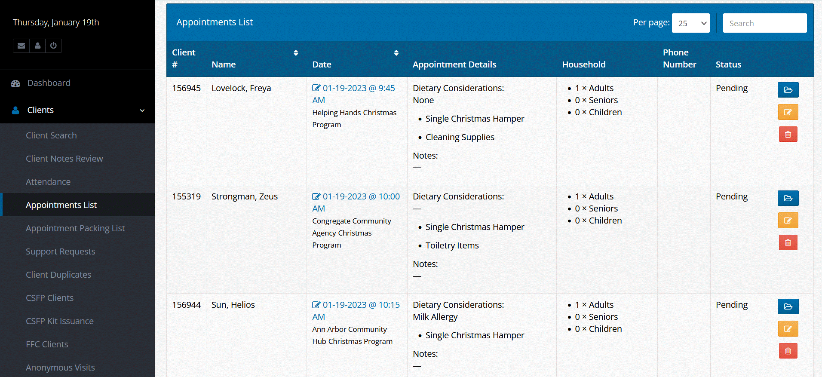
Task: Open Zeus Strongman's appointment folder icon
Action: tap(788, 198)
